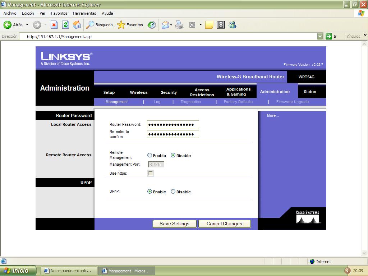Open the Archivo menu
This screenshot has width=368, height=276.
(10, 13)
